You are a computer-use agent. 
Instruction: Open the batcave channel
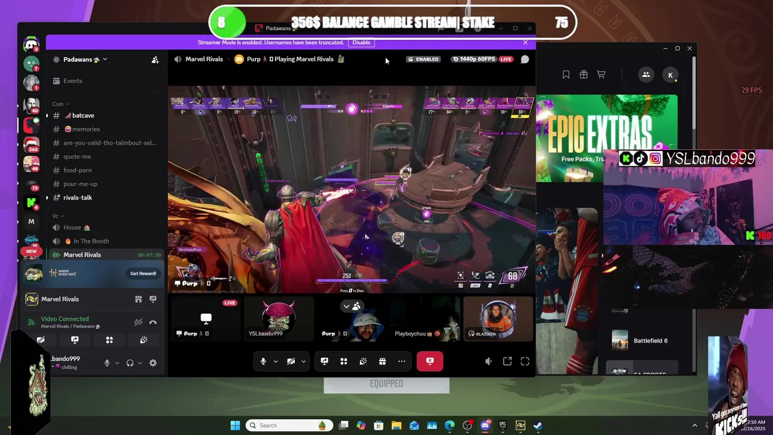(105, 115)
